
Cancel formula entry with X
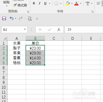click(40, 30)
